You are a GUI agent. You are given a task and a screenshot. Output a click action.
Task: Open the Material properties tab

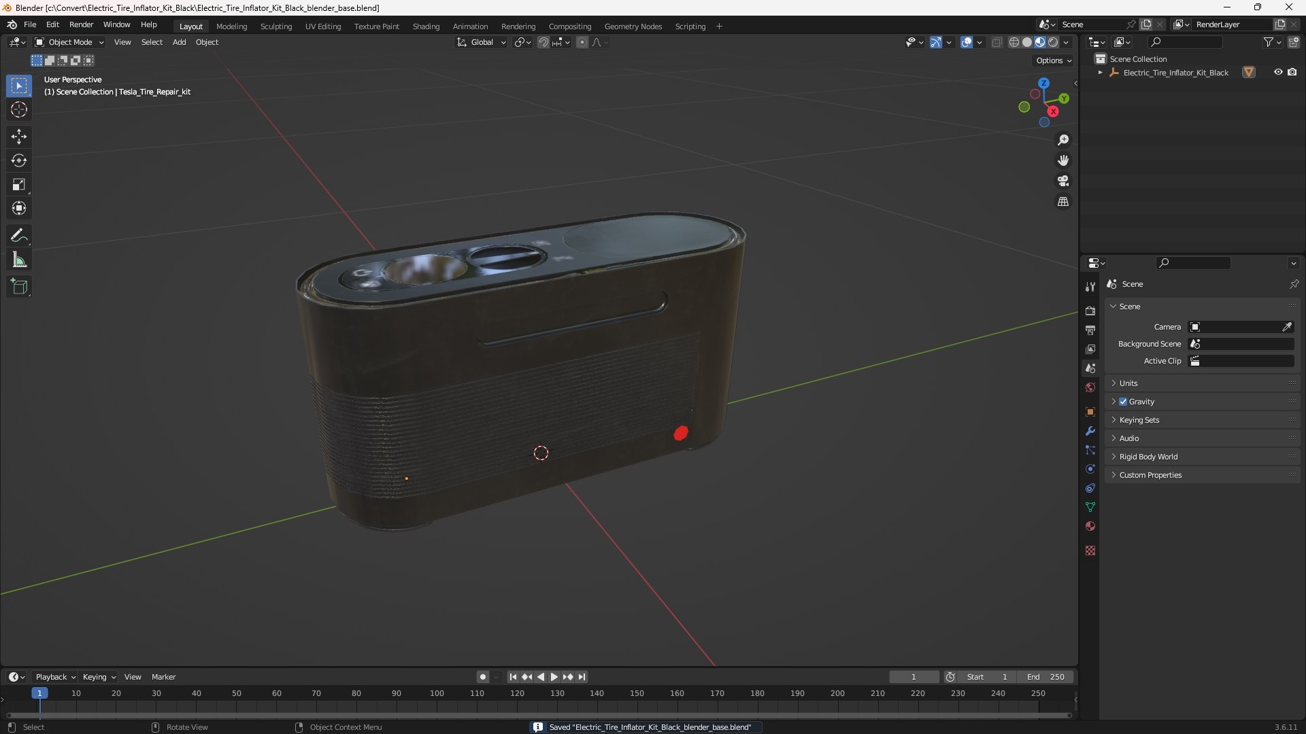[1090, 527]
